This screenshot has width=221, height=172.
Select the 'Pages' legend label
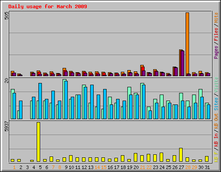pos(216,52)
